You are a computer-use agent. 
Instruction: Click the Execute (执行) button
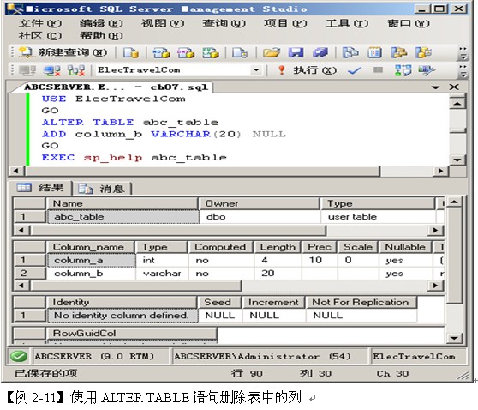click(x=308, y=70)
